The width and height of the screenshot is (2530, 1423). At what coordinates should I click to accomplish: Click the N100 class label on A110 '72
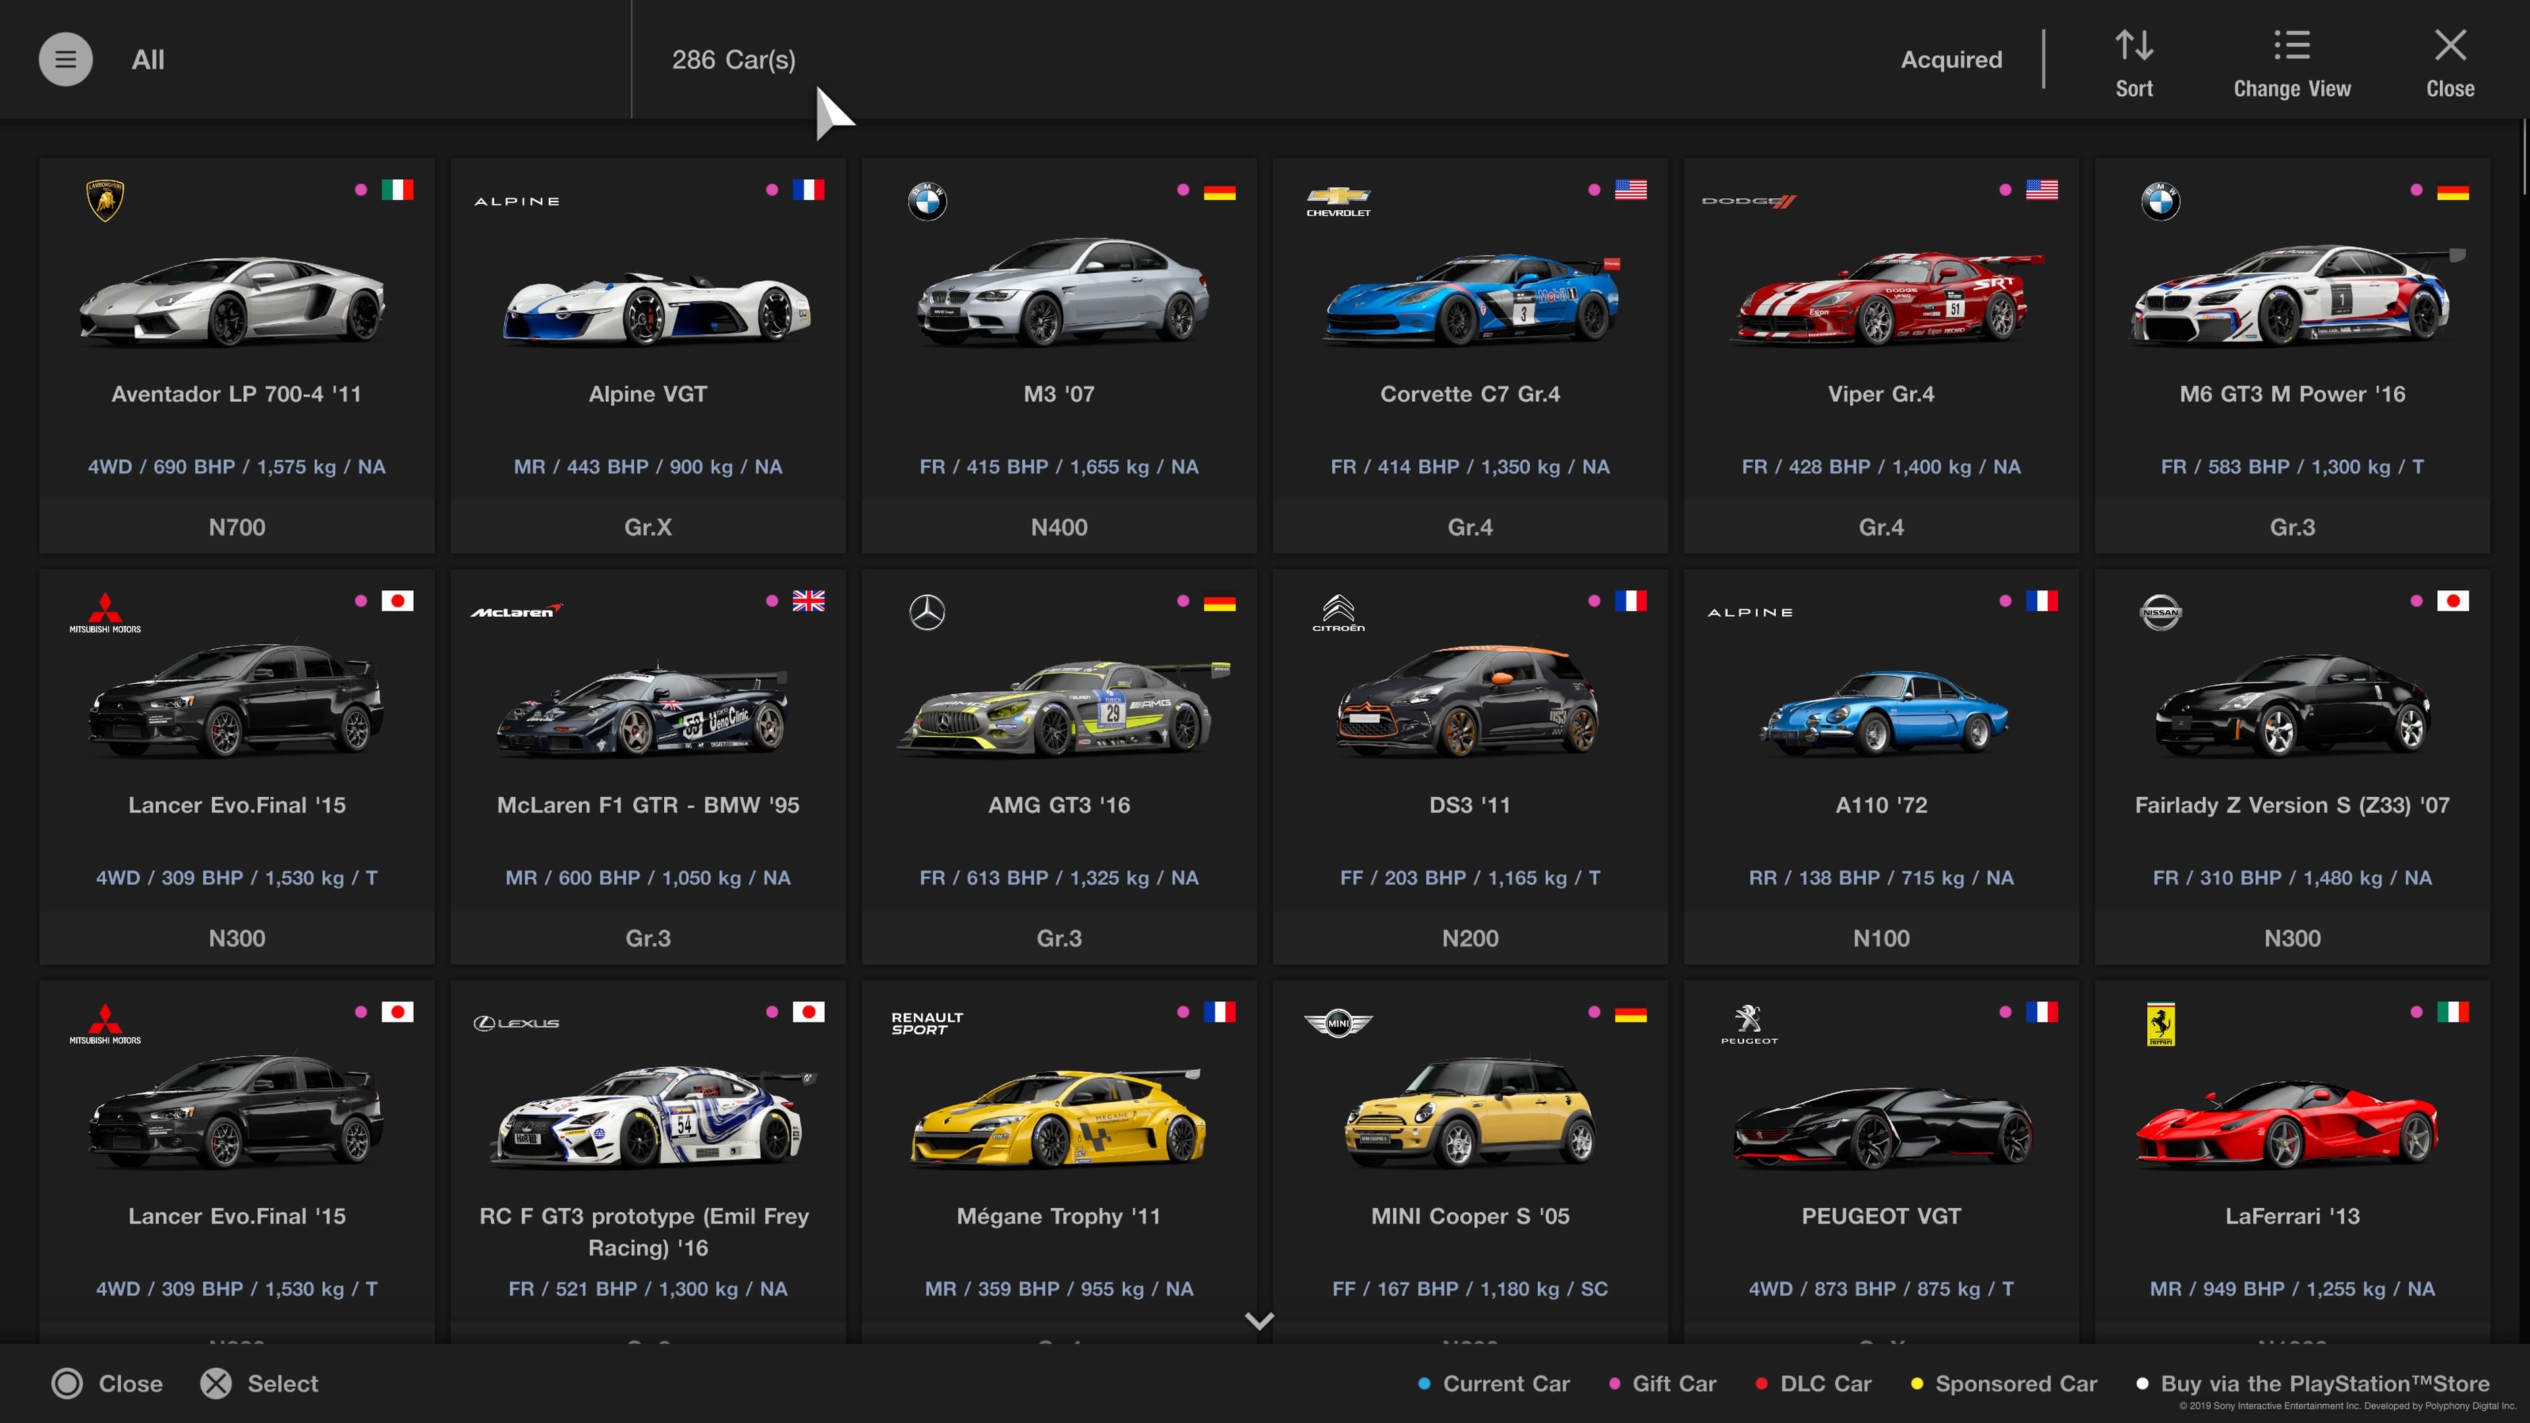click(1882, 938)
